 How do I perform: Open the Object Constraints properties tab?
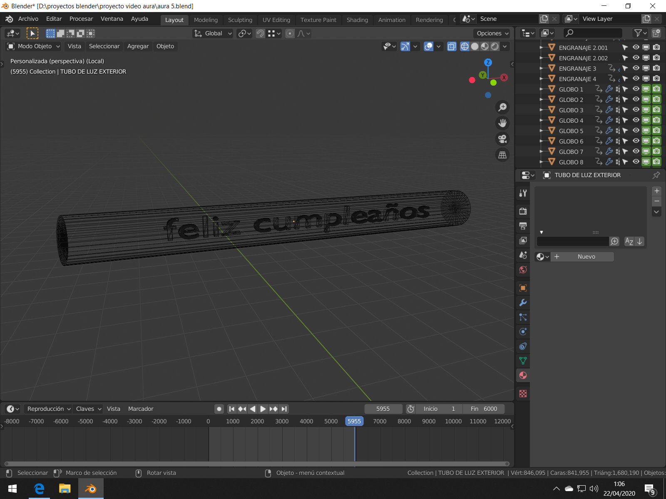(x=523, y=346)
